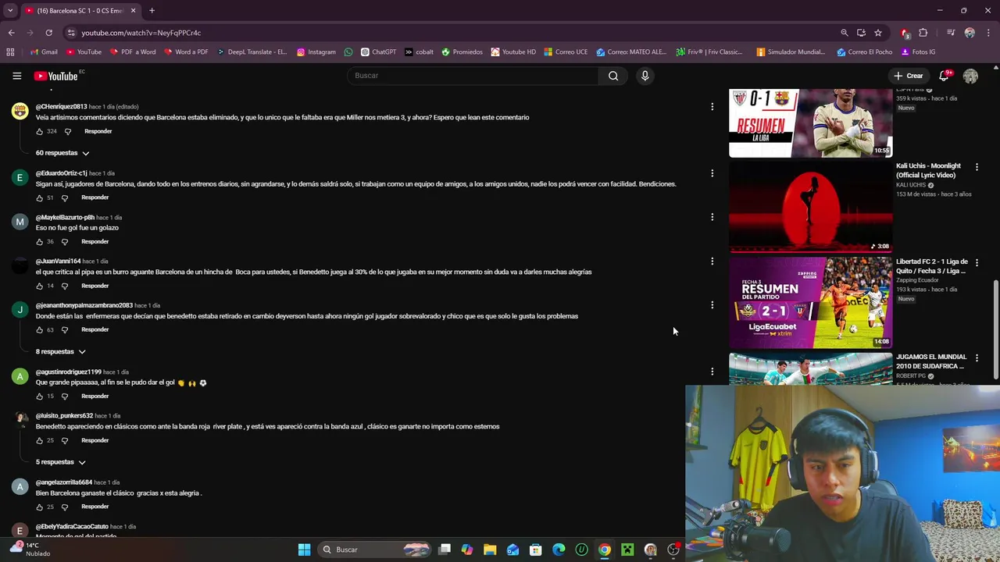Open options for Kali Uchis Moonlight video

[x=977, y=167]
